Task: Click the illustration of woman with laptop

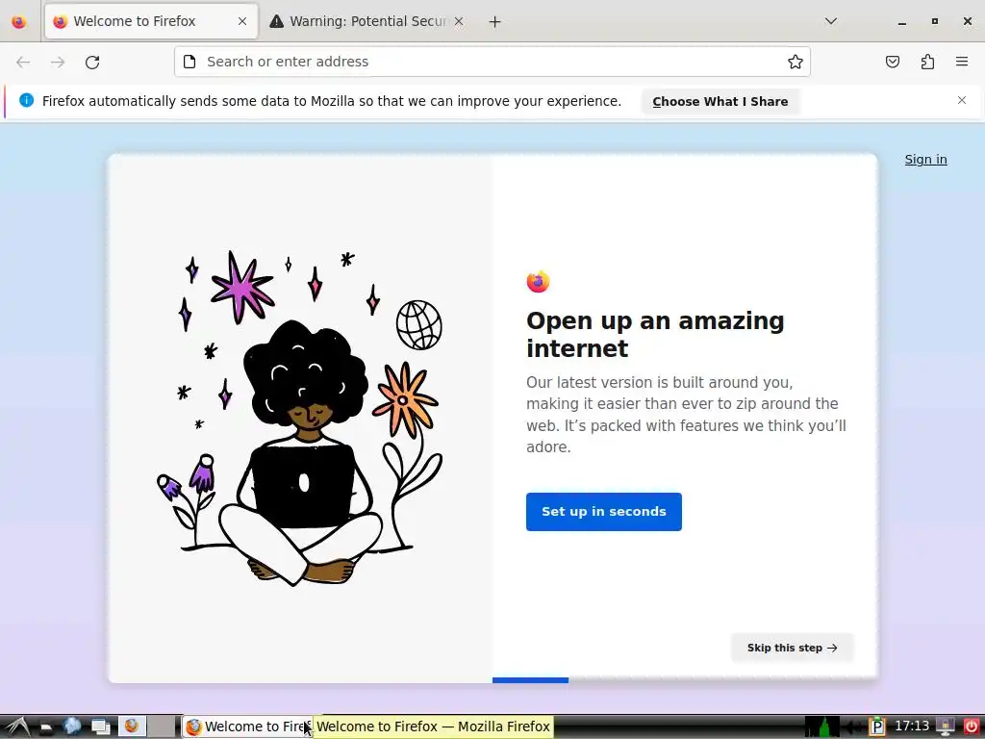Action: coord(300,419)
